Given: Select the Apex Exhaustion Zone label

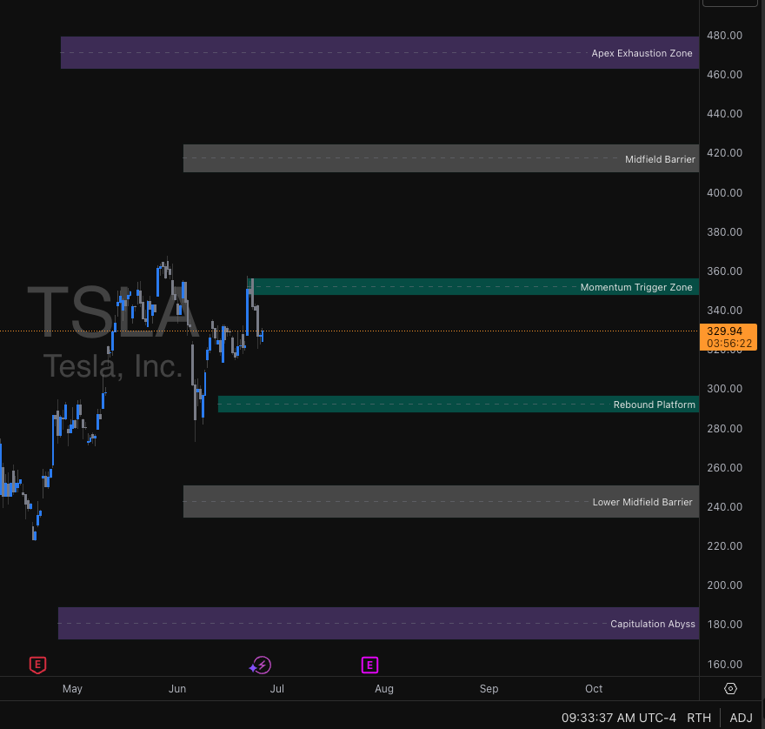Looking at the screenshot, I should tap(642, 53).
